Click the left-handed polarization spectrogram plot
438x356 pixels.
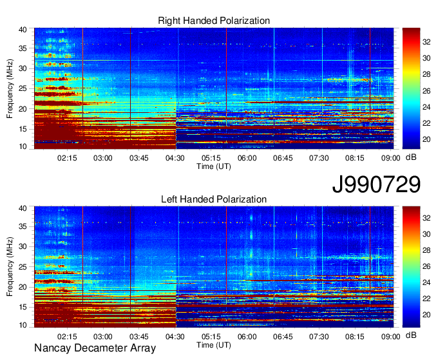point(214,267)
